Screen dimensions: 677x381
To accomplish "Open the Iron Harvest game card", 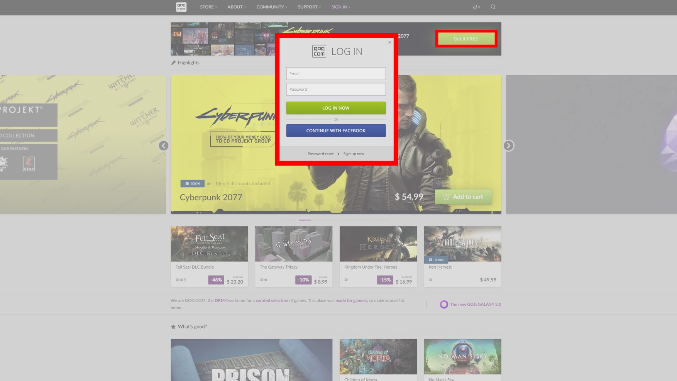I will [462, 256].
